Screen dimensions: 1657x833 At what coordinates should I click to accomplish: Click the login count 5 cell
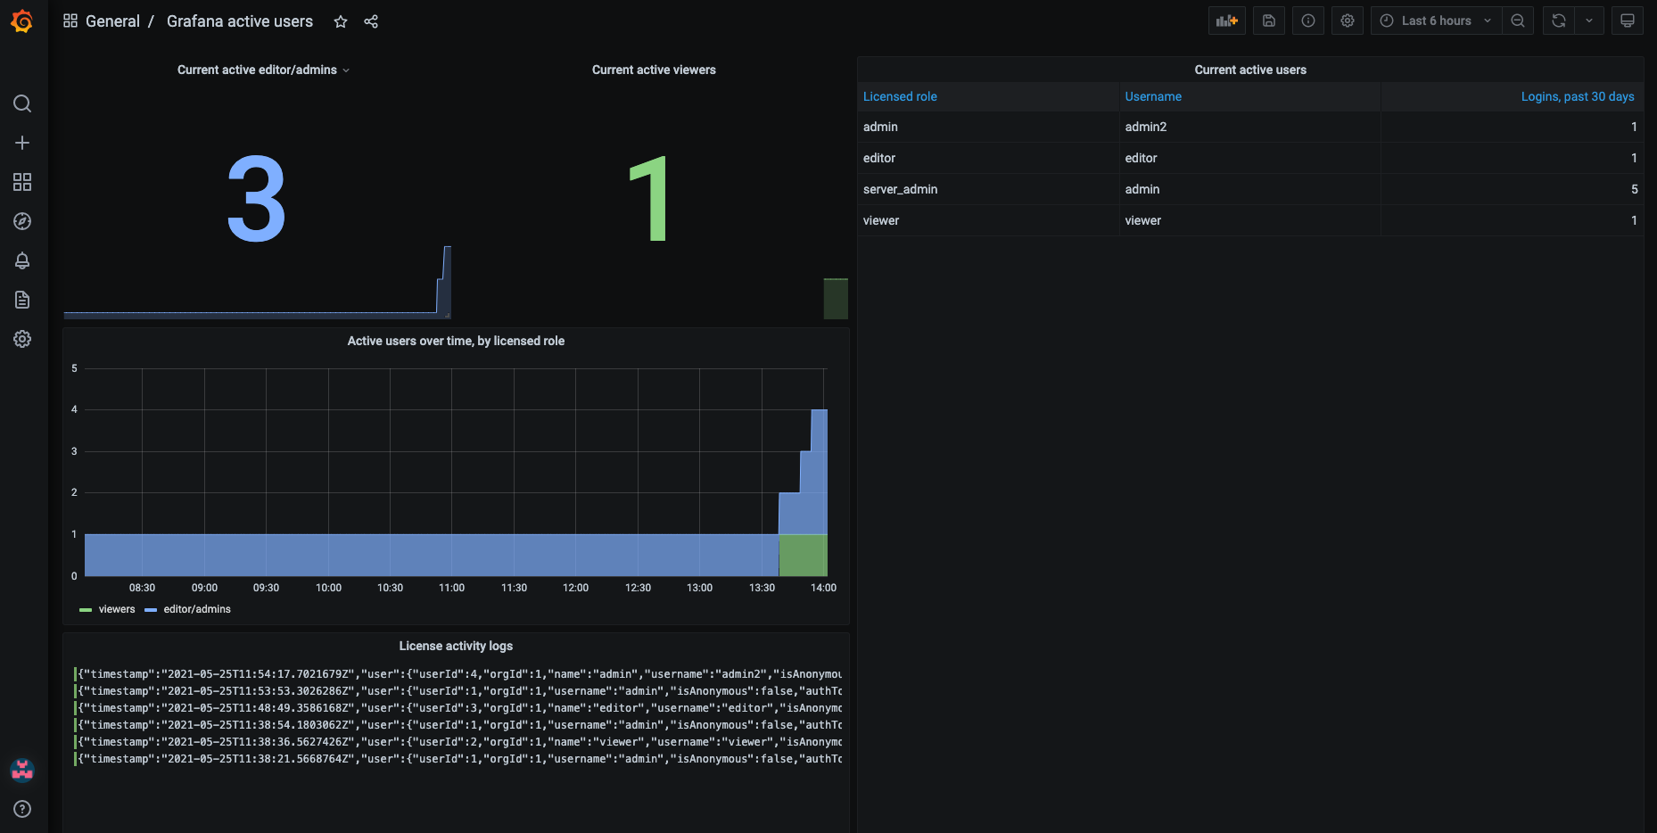[1512, 189]
